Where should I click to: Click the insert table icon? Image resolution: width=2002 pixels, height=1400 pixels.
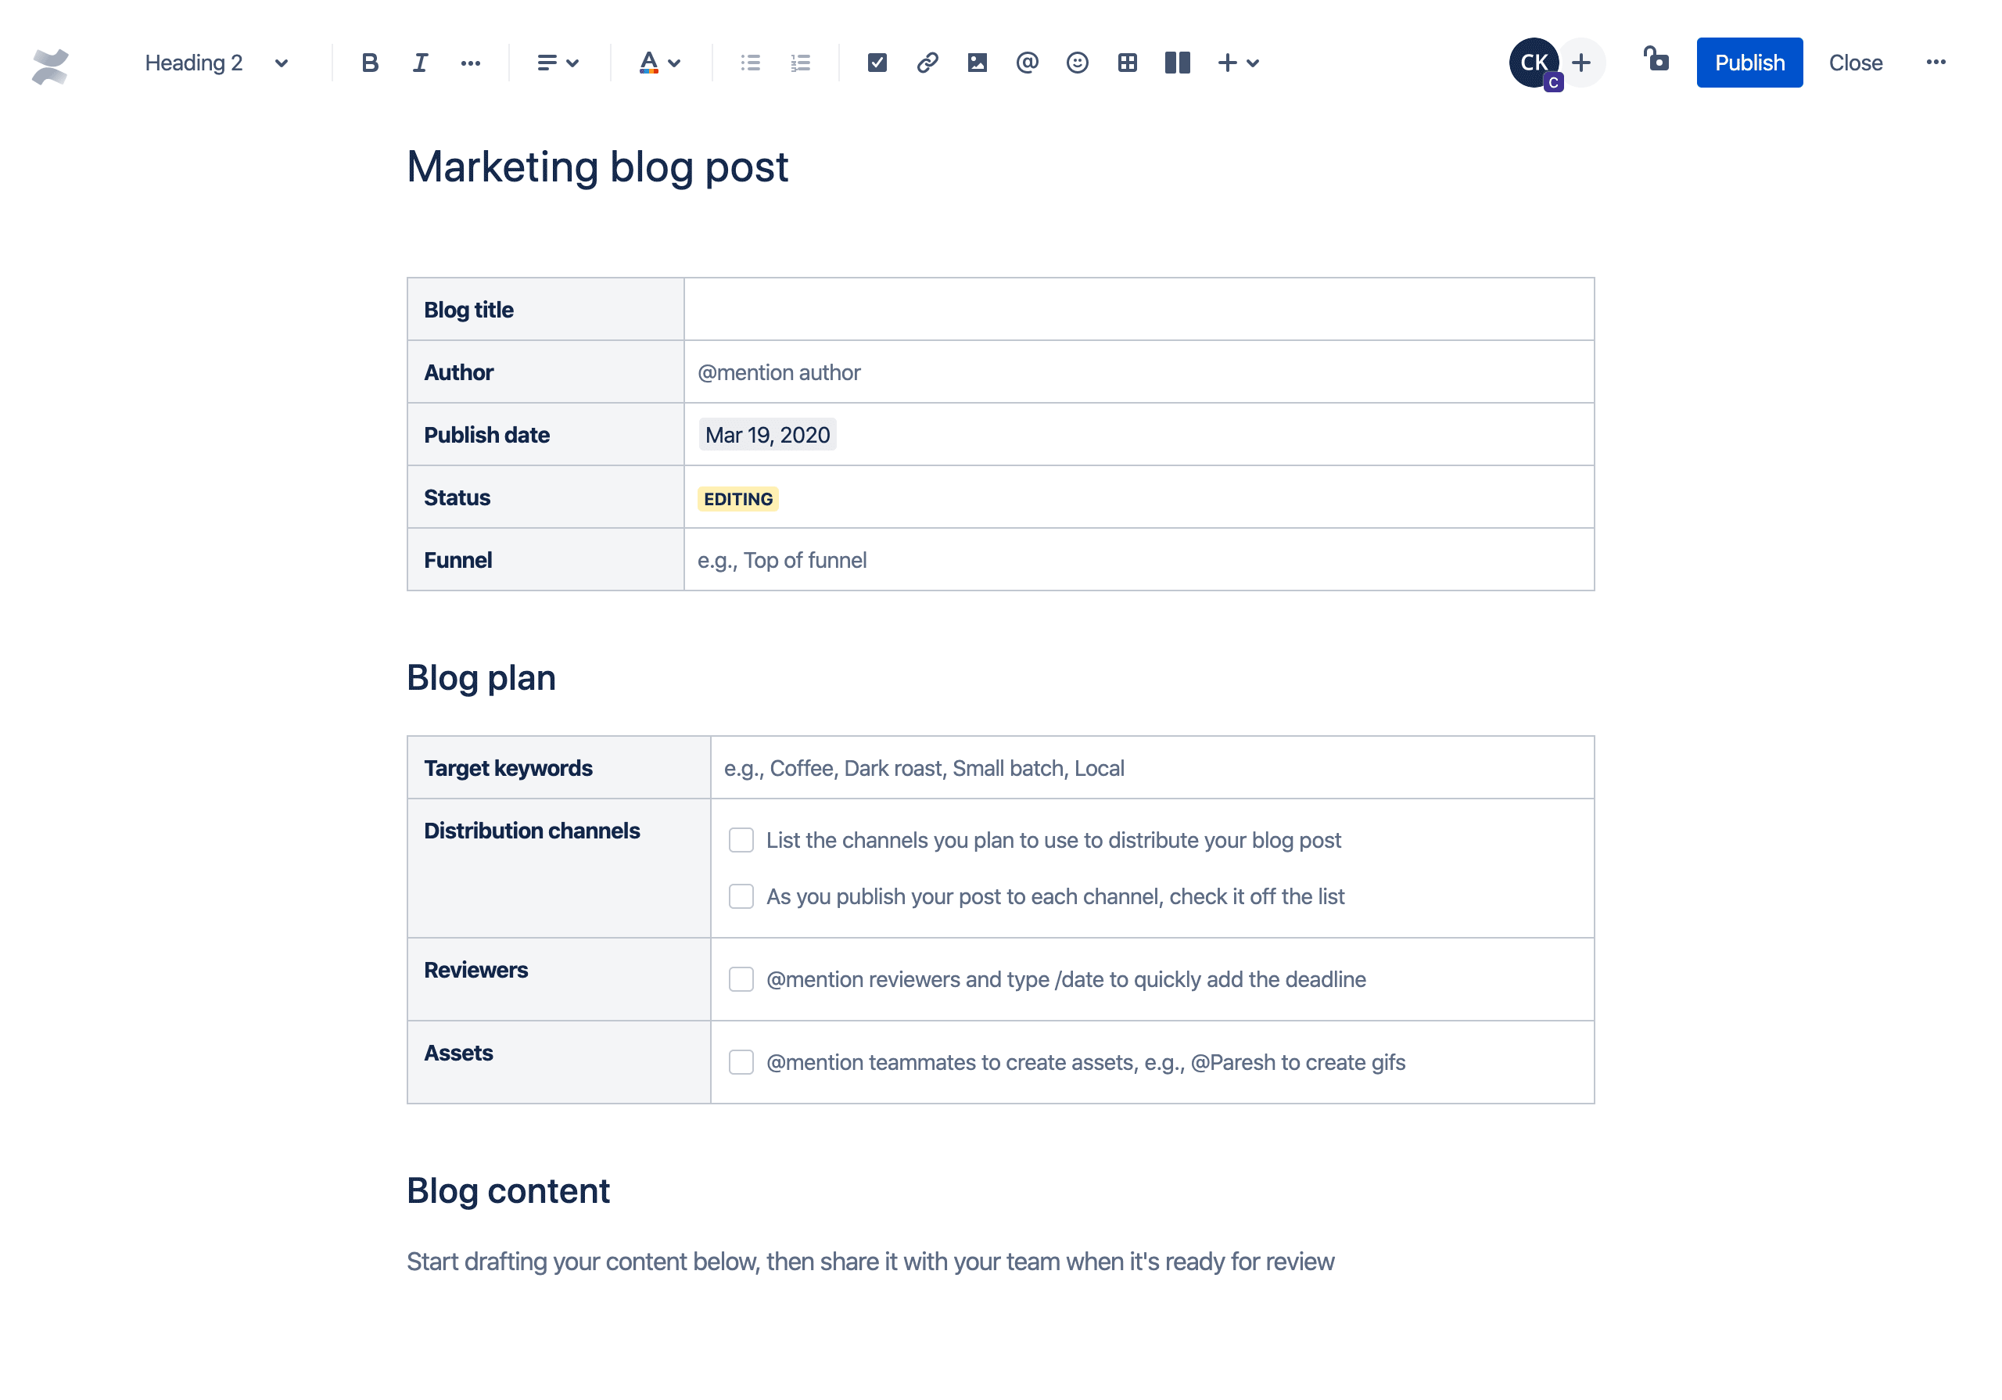1126,63
